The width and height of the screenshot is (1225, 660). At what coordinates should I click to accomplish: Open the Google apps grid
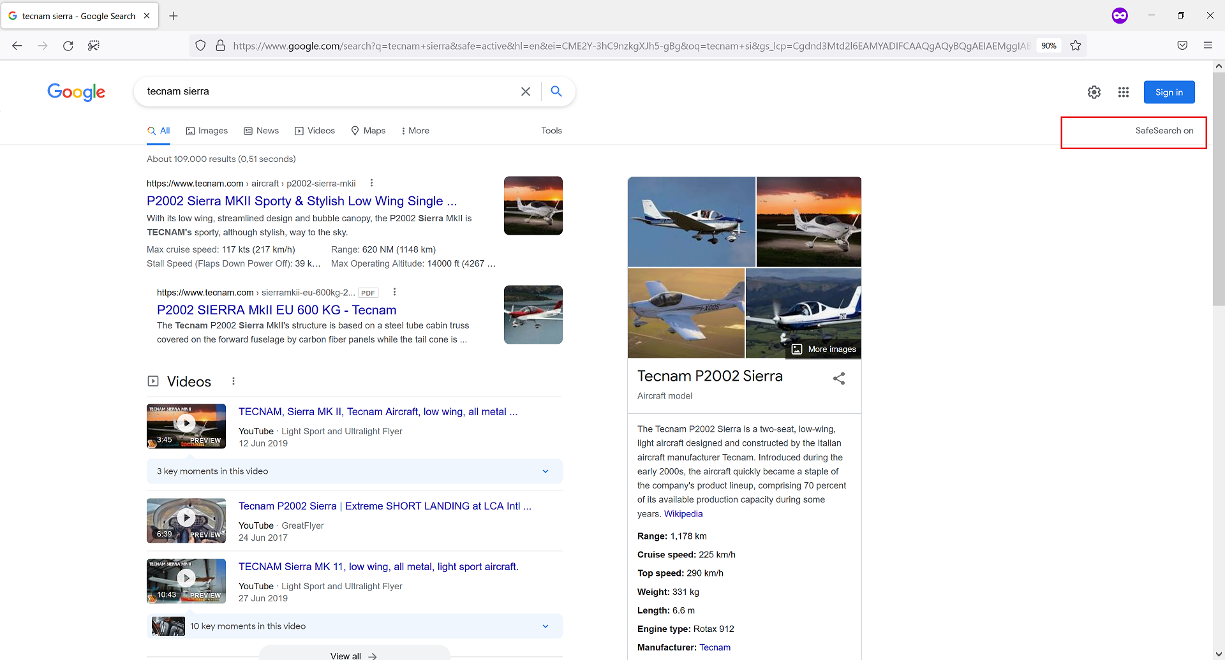(x=1124, y=92)
